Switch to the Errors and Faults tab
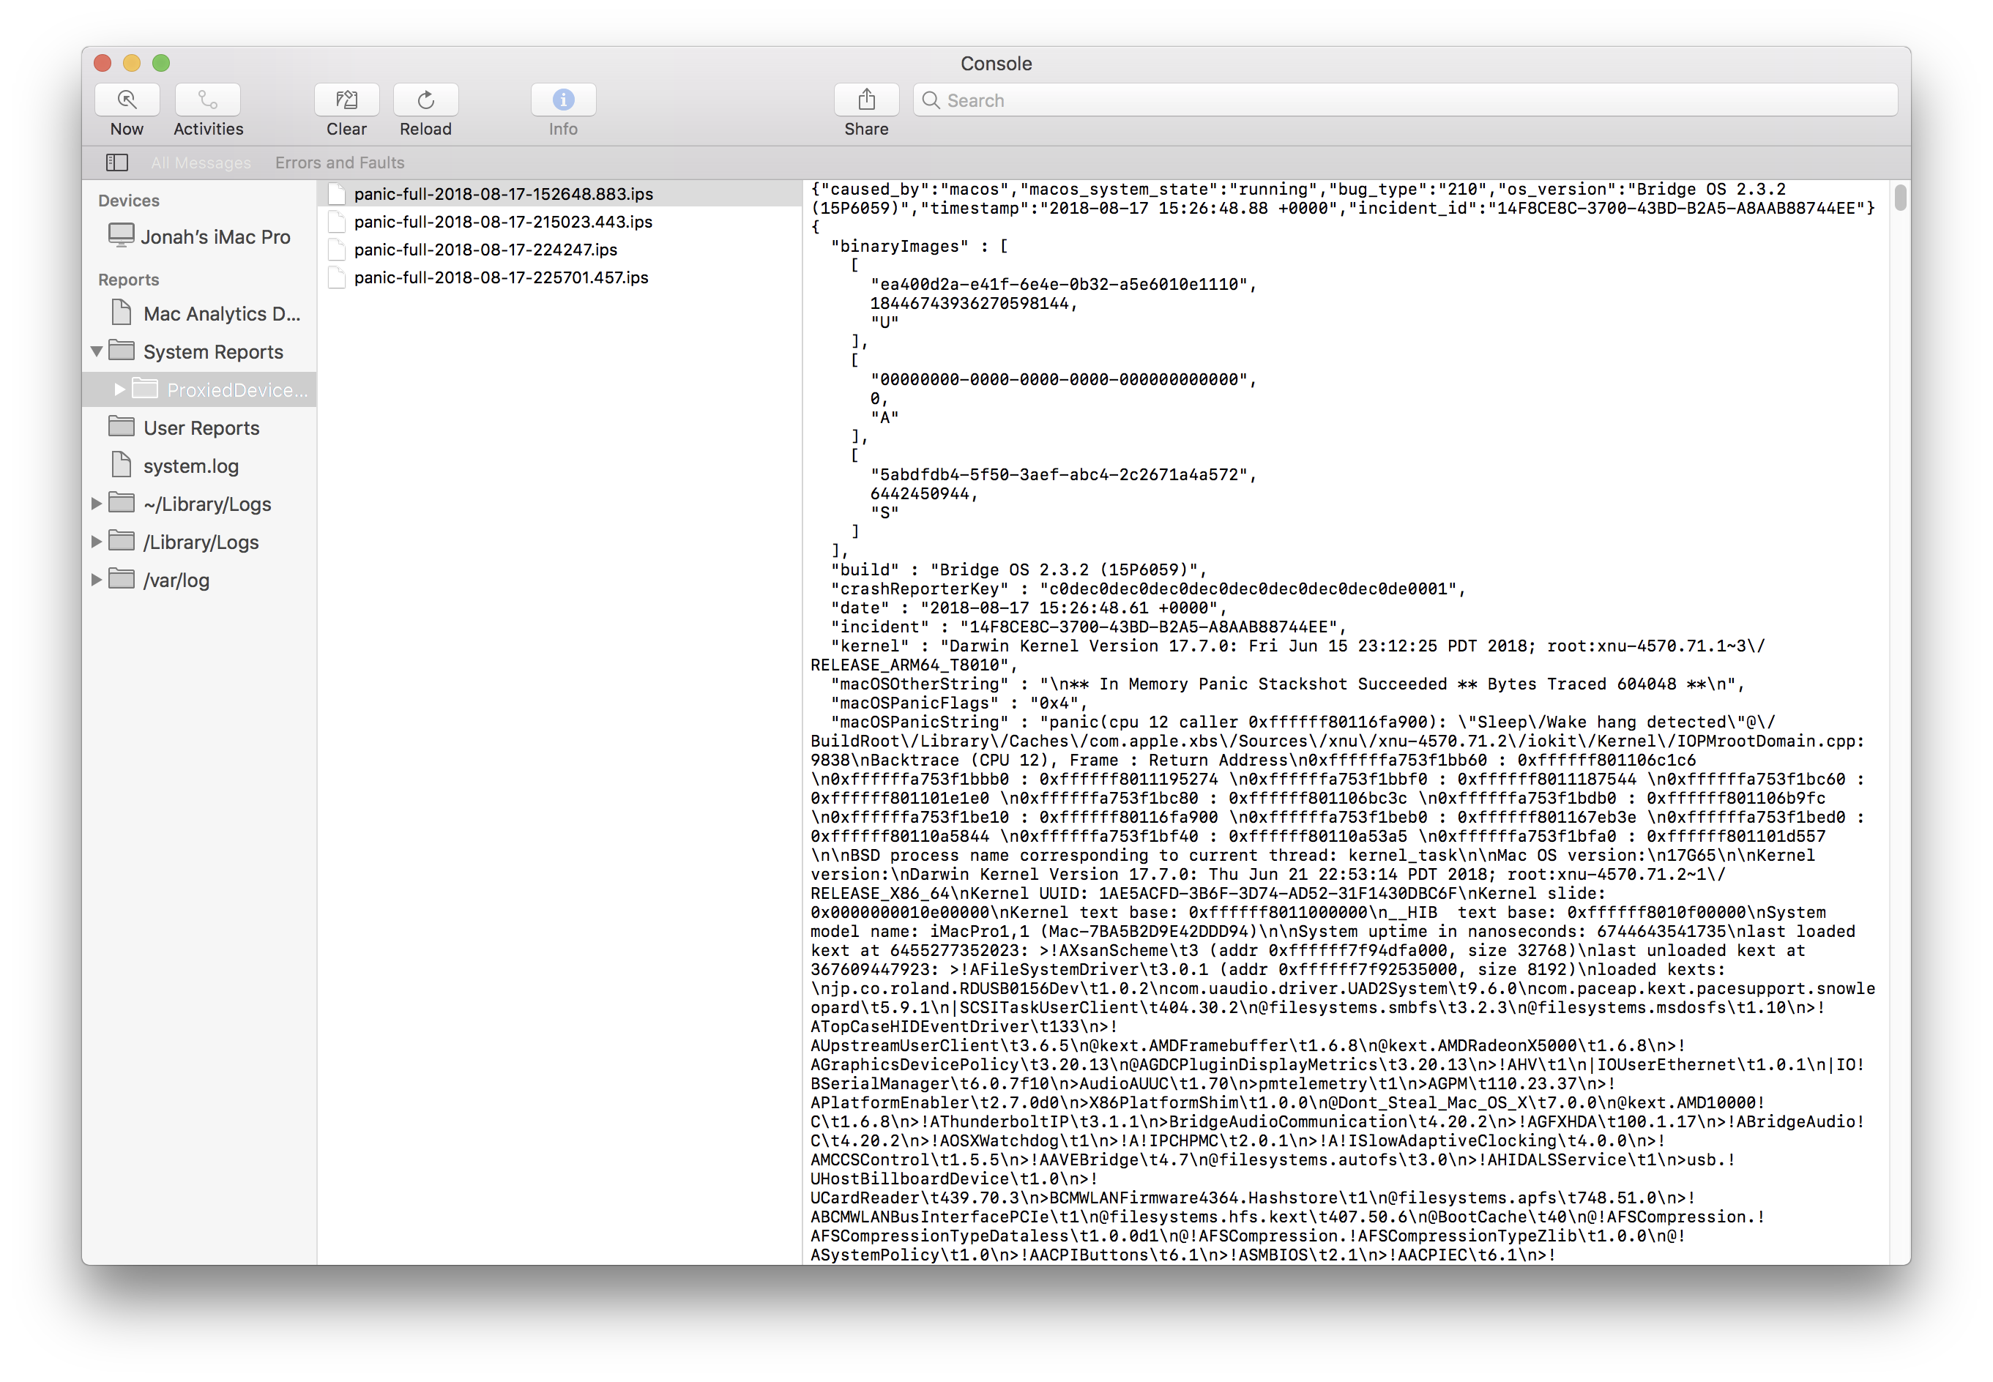The image size is (1993, 1382). point(340,163)
